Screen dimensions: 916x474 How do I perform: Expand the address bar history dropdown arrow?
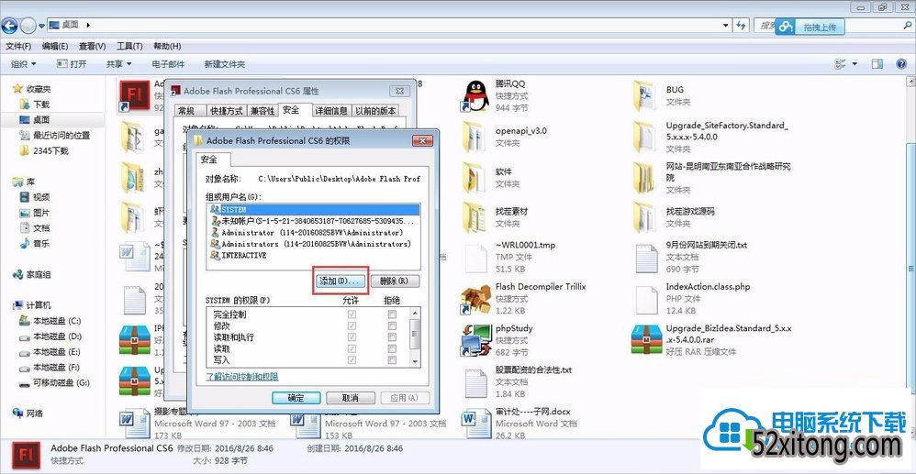[726, 25]
